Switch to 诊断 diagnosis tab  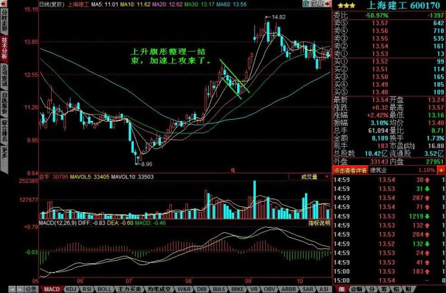point(356,290)
